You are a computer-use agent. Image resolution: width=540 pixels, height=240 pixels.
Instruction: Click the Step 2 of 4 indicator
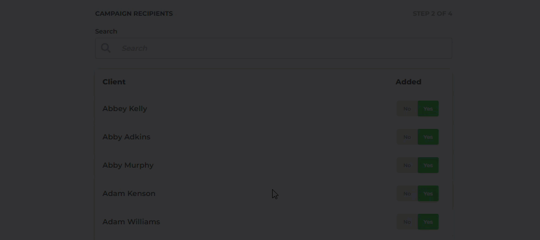point(432,14)
